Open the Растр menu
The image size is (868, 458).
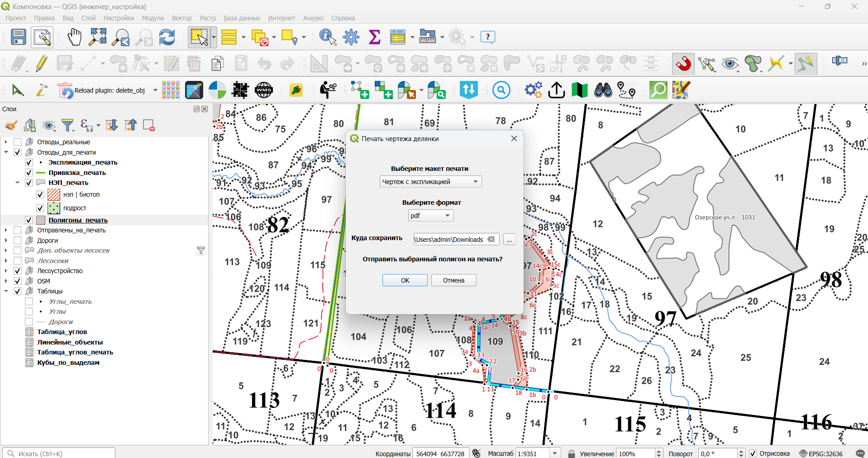tap(208, 18)
